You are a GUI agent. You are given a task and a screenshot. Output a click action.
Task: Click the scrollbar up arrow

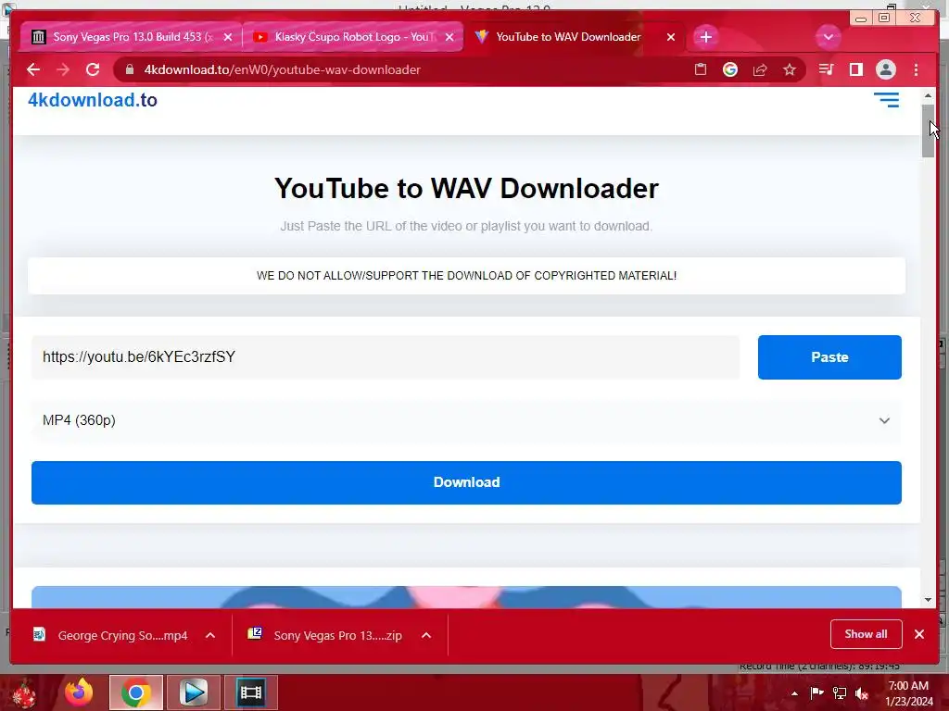coord(928,96)
